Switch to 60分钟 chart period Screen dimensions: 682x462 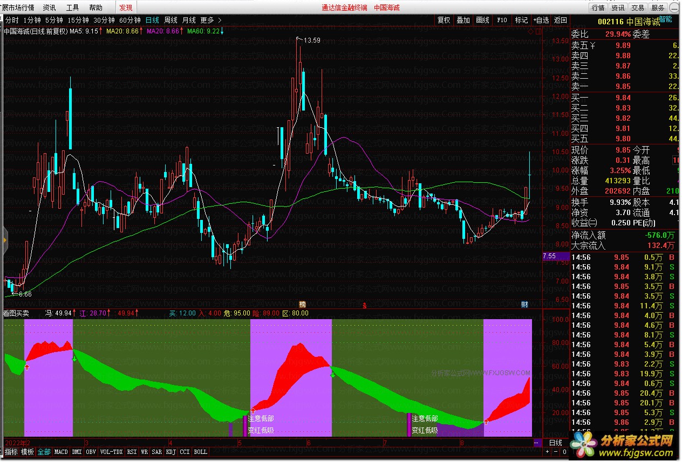pyautogui.click(x=129, y=20)
